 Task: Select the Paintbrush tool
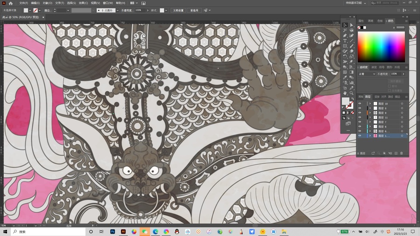(x=351, y=46)
